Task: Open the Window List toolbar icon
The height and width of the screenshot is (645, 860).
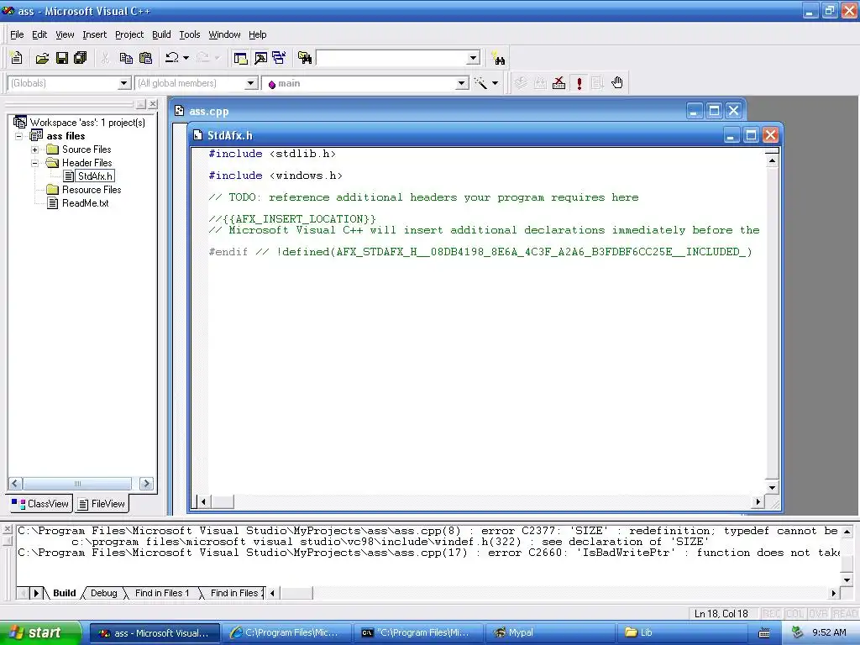Action: [x=279, y=58]
